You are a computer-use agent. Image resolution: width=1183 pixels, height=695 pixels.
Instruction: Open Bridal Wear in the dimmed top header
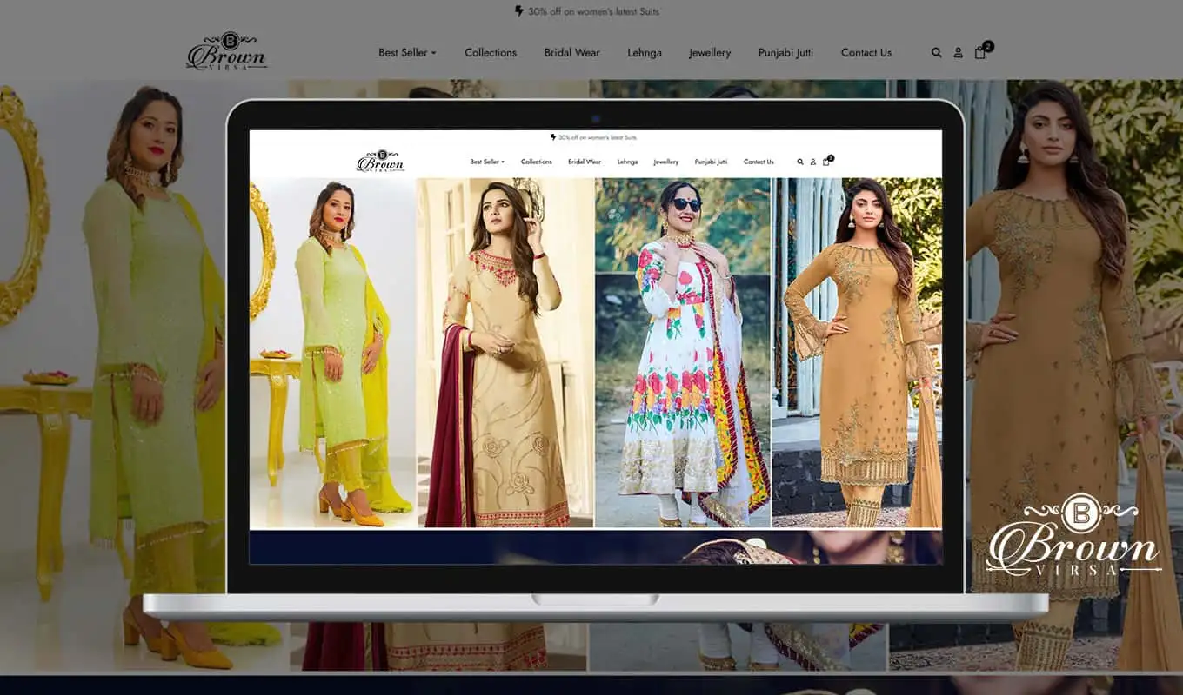click(572, 53)
